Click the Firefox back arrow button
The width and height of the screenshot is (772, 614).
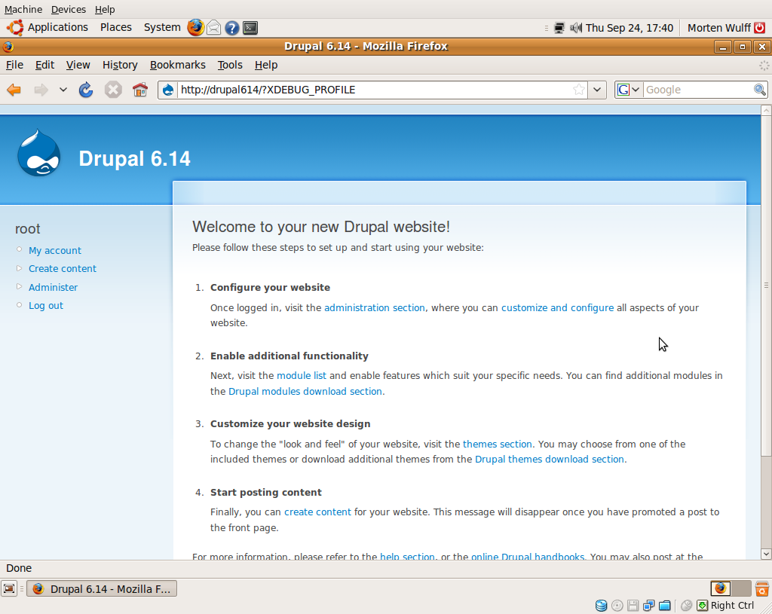point(14,90)
